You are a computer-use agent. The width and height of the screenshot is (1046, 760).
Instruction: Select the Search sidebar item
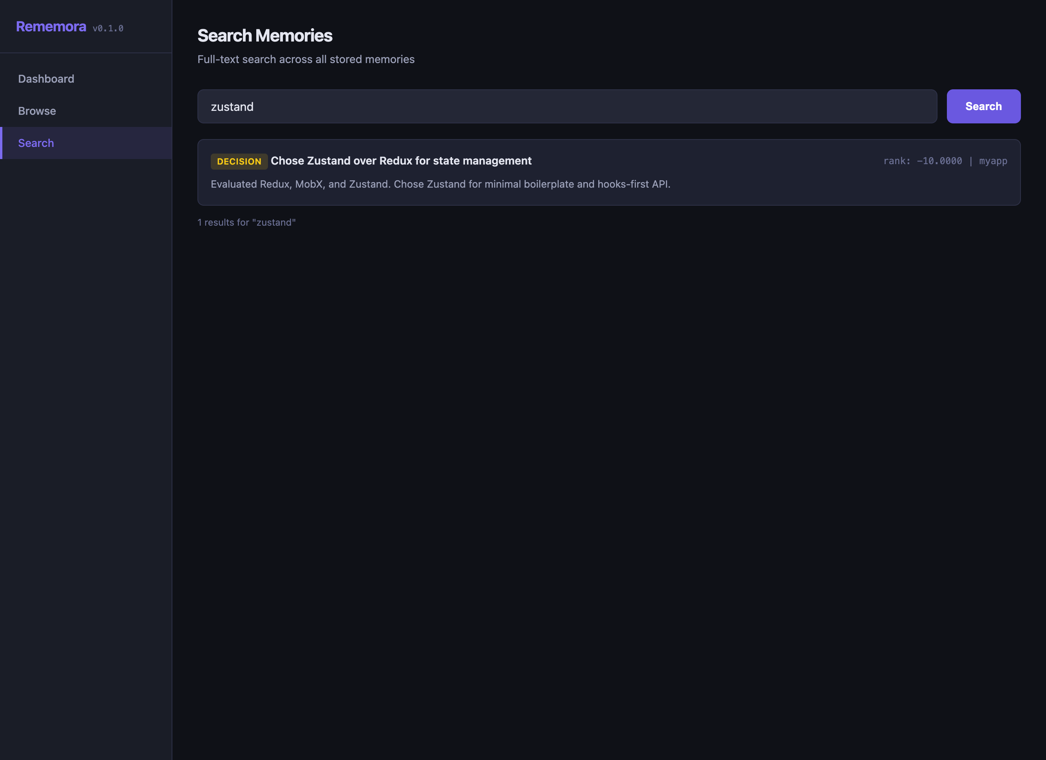click(36, 143)
